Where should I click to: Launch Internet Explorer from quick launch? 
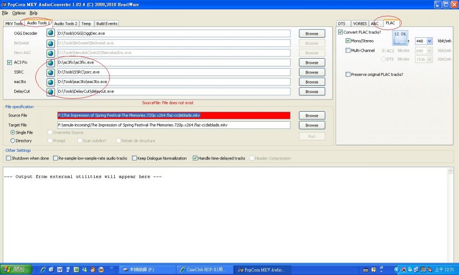[43, 270]
